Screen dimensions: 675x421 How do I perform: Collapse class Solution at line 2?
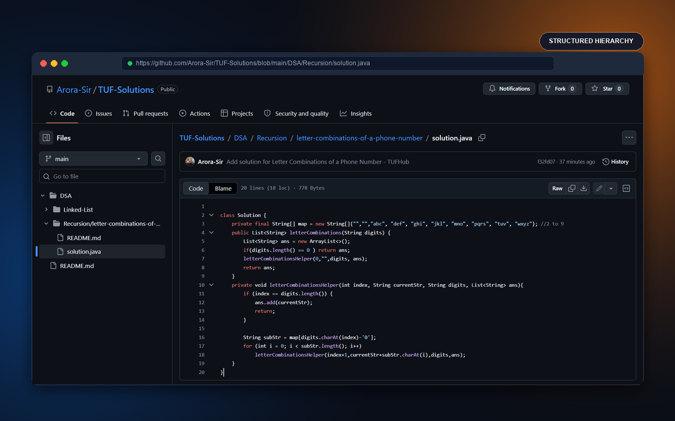coord(211,215)
